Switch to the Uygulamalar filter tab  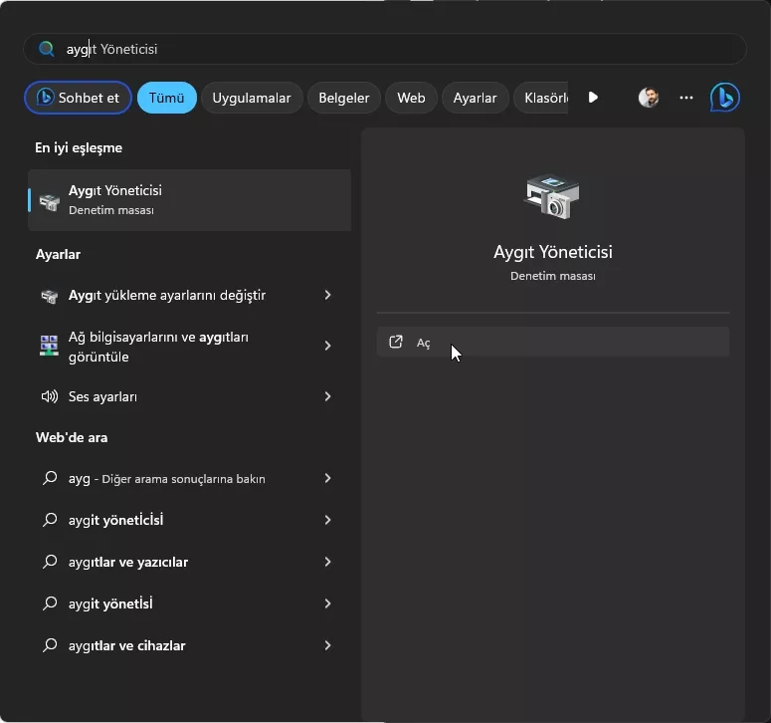tap(252, 98)
